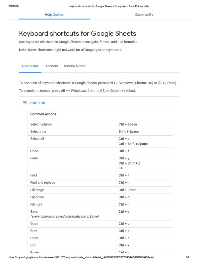Click the support.google.com URL in footer
The height and width of the screenshot is (264, 198).
[x=81, y=257]
